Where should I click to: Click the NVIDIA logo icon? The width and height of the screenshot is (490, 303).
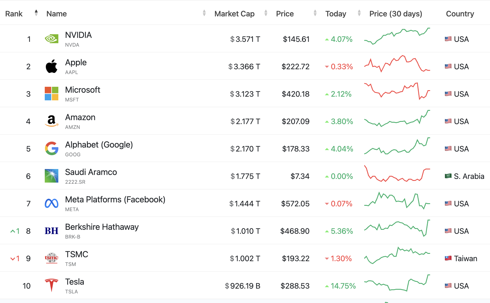[x=52, y=39]
